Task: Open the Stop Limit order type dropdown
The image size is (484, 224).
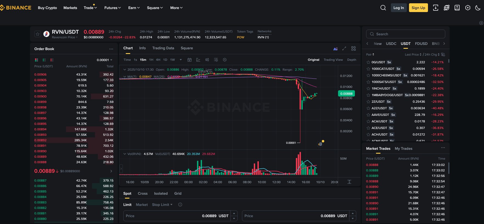Action: [162, 205]
